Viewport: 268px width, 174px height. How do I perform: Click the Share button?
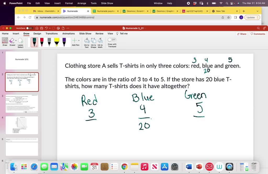tap(241, 33)
